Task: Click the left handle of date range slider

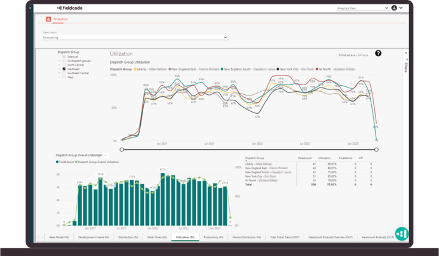Action: pos(122,149)
